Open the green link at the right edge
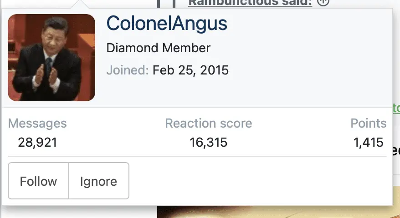Viewport: 400px width, 218px height. tap(396, 109)
